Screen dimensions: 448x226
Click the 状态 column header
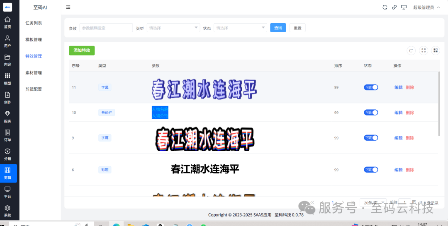pyautogui.click(x=368, y=65)
